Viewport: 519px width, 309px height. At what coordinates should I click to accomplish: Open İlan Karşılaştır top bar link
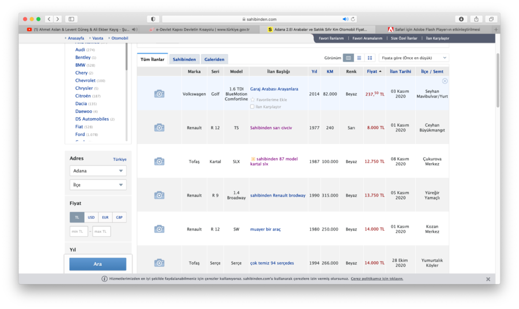(x=437, y=39)
